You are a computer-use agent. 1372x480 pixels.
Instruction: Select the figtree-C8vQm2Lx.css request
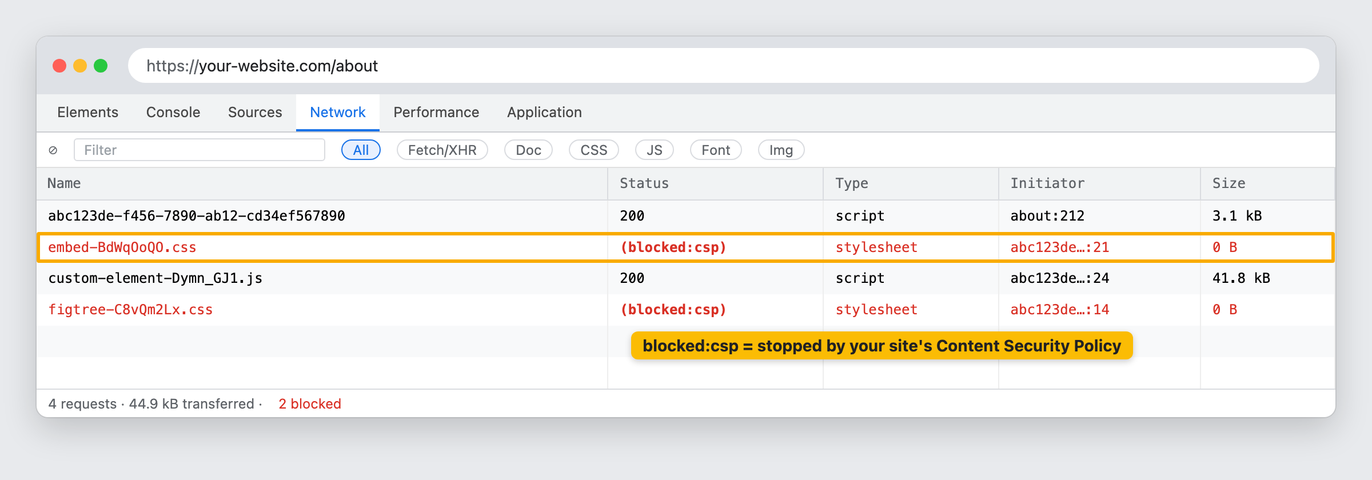click(x=685, y=310)
